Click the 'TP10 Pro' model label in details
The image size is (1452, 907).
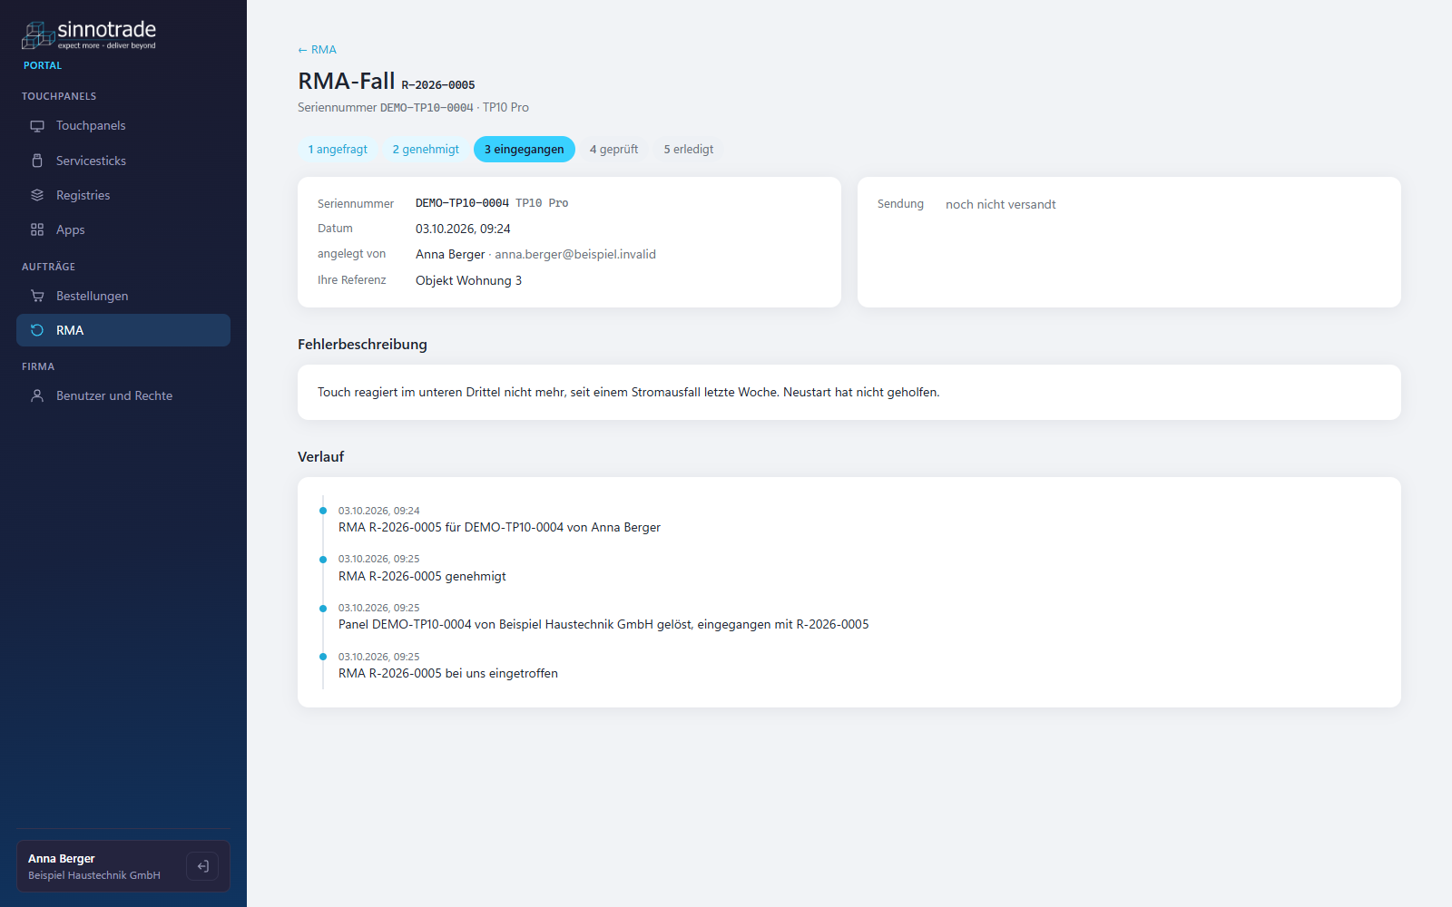[542, 203]
